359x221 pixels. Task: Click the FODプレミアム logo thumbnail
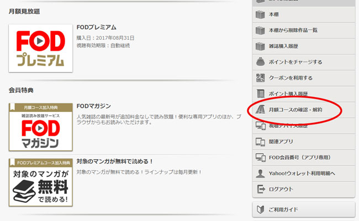tap(41, 48)
